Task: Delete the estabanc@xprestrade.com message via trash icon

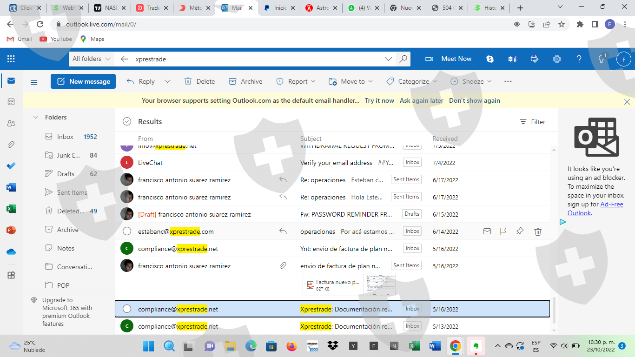Action: click(x=537, y=231)
